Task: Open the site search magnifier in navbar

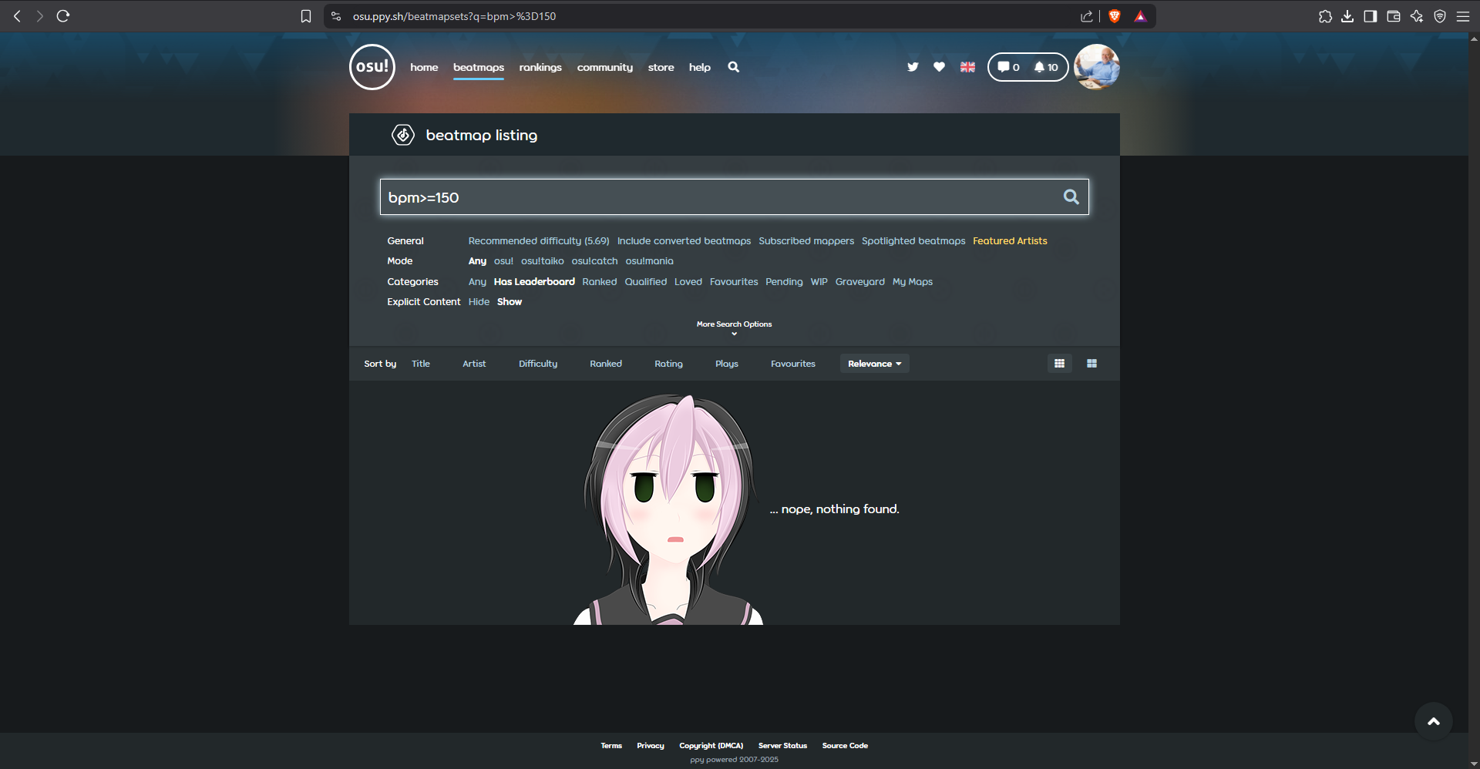Action: [x=734, y=67]
